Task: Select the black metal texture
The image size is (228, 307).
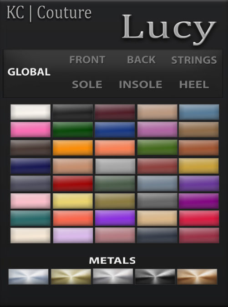Action: click(155, 277)
